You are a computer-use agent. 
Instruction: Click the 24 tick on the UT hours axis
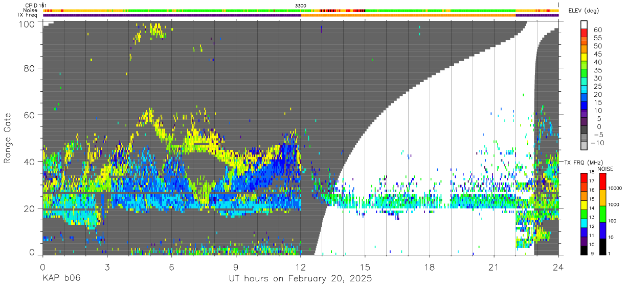coord(558,267)
